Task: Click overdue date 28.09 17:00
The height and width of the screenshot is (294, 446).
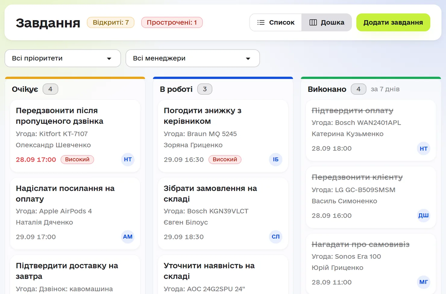Action: pos(36,160)
